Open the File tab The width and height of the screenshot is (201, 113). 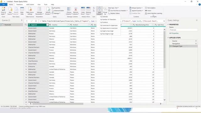[x=3, y=4]
